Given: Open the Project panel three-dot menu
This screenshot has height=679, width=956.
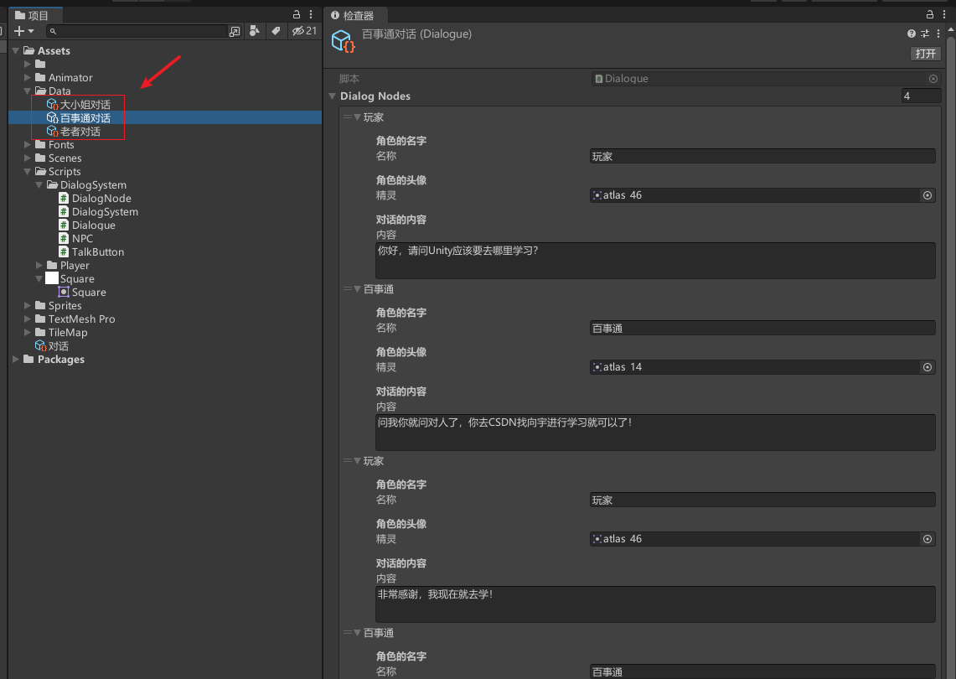Looking at the screenshot, I should click(x=311, y=14).
